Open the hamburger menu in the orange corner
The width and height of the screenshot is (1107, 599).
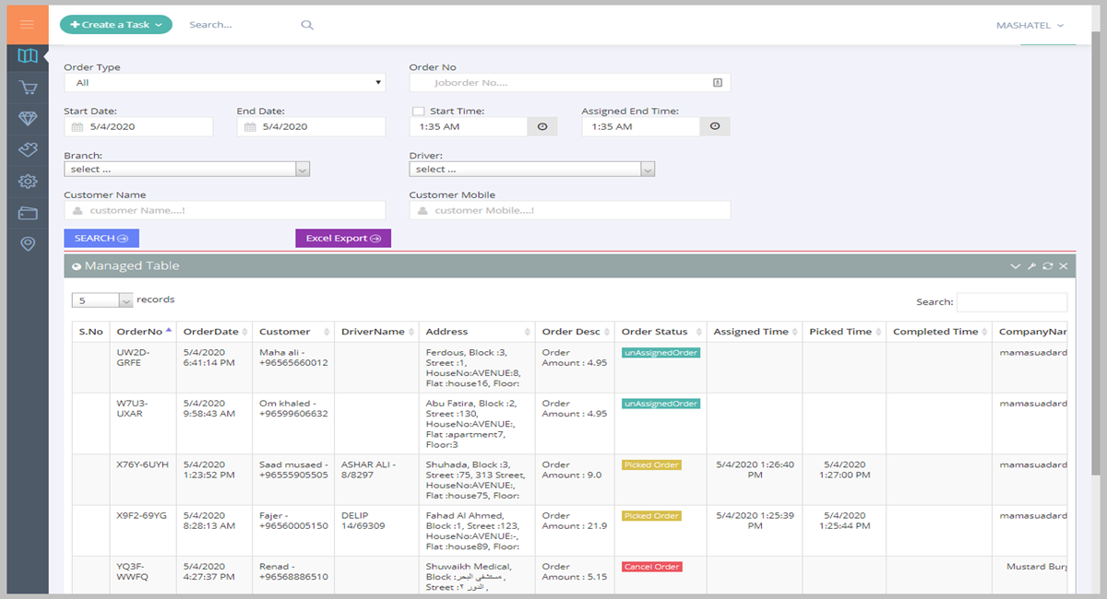27,24
